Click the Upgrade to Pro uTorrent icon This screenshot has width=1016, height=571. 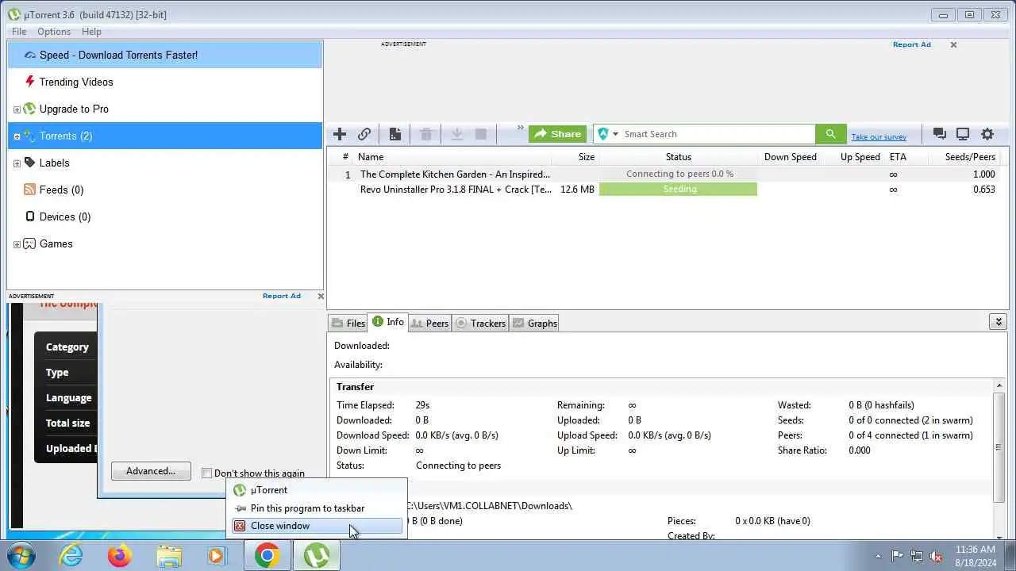30,109
